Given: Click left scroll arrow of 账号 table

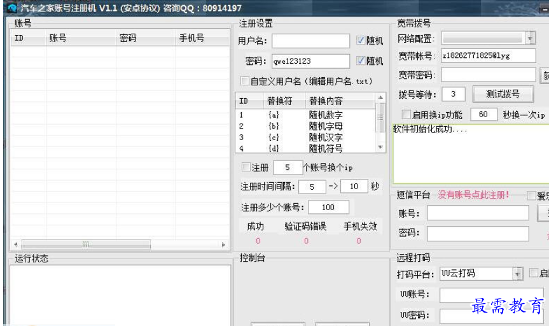Looking at the screenshot, I should coord(16,244).
